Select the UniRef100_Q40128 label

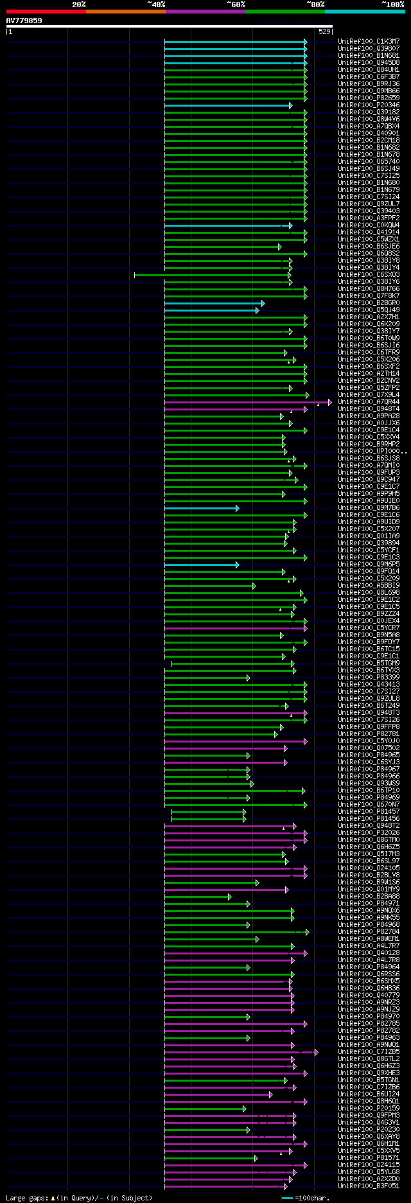point(369,953)
